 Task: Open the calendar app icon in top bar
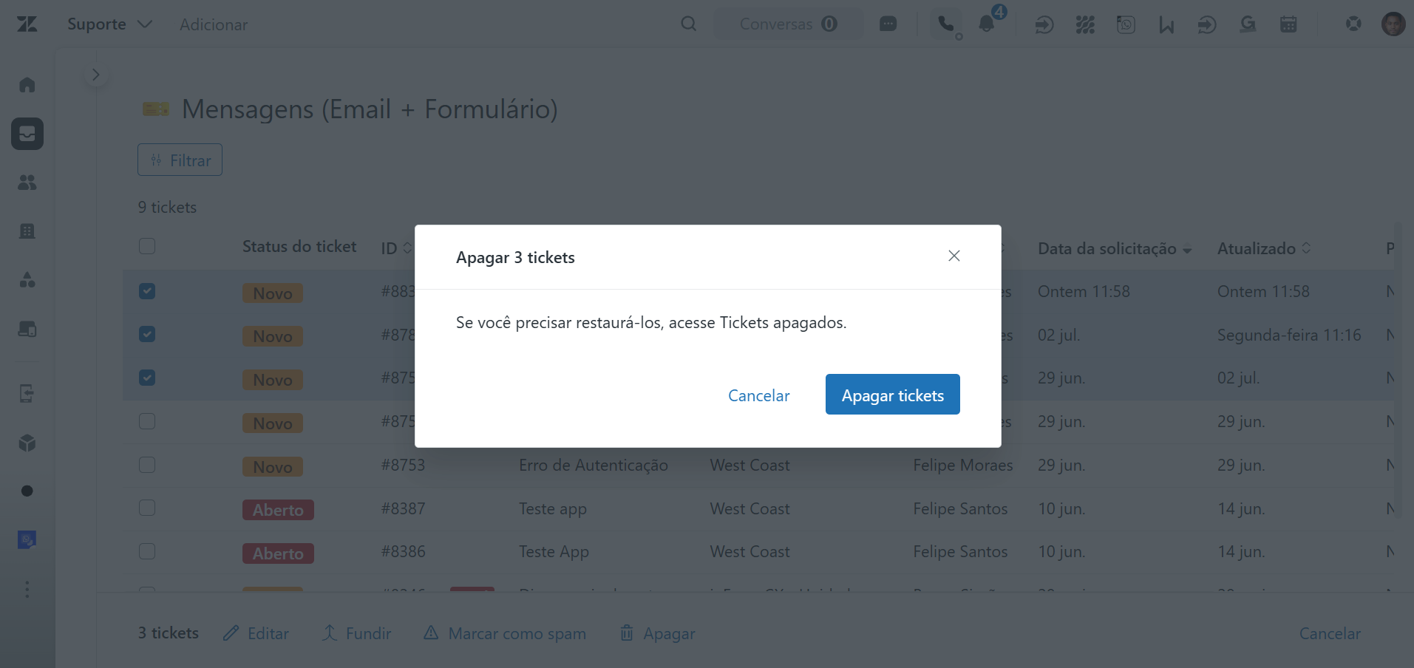[x=1288, y=24]
